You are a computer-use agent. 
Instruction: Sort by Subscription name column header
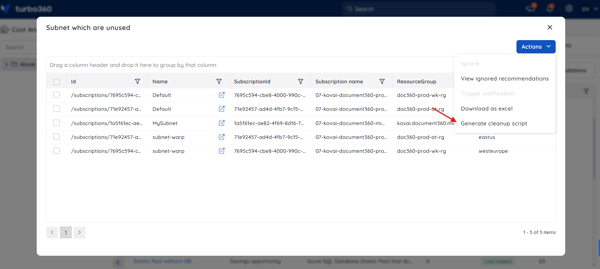click(x=339, y=81)
